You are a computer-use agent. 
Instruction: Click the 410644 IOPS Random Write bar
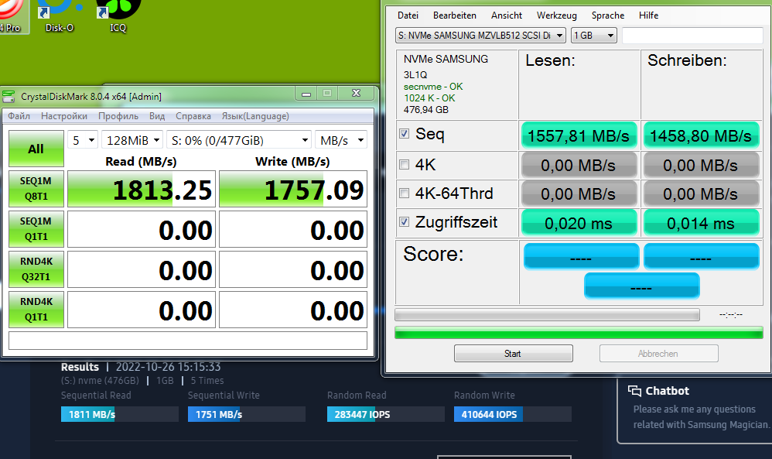[513, 414]
